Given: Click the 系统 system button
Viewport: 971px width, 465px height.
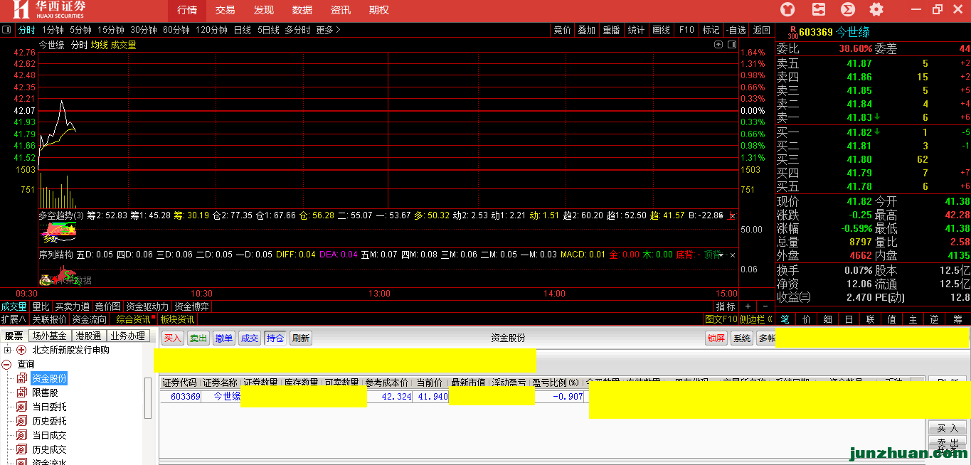Looking at the screenshot, I should click(742, 338).
